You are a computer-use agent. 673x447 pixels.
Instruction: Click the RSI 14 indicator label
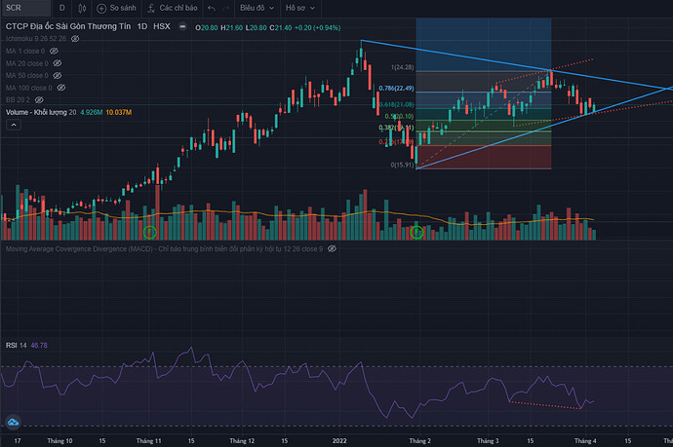tap(16, 346)
